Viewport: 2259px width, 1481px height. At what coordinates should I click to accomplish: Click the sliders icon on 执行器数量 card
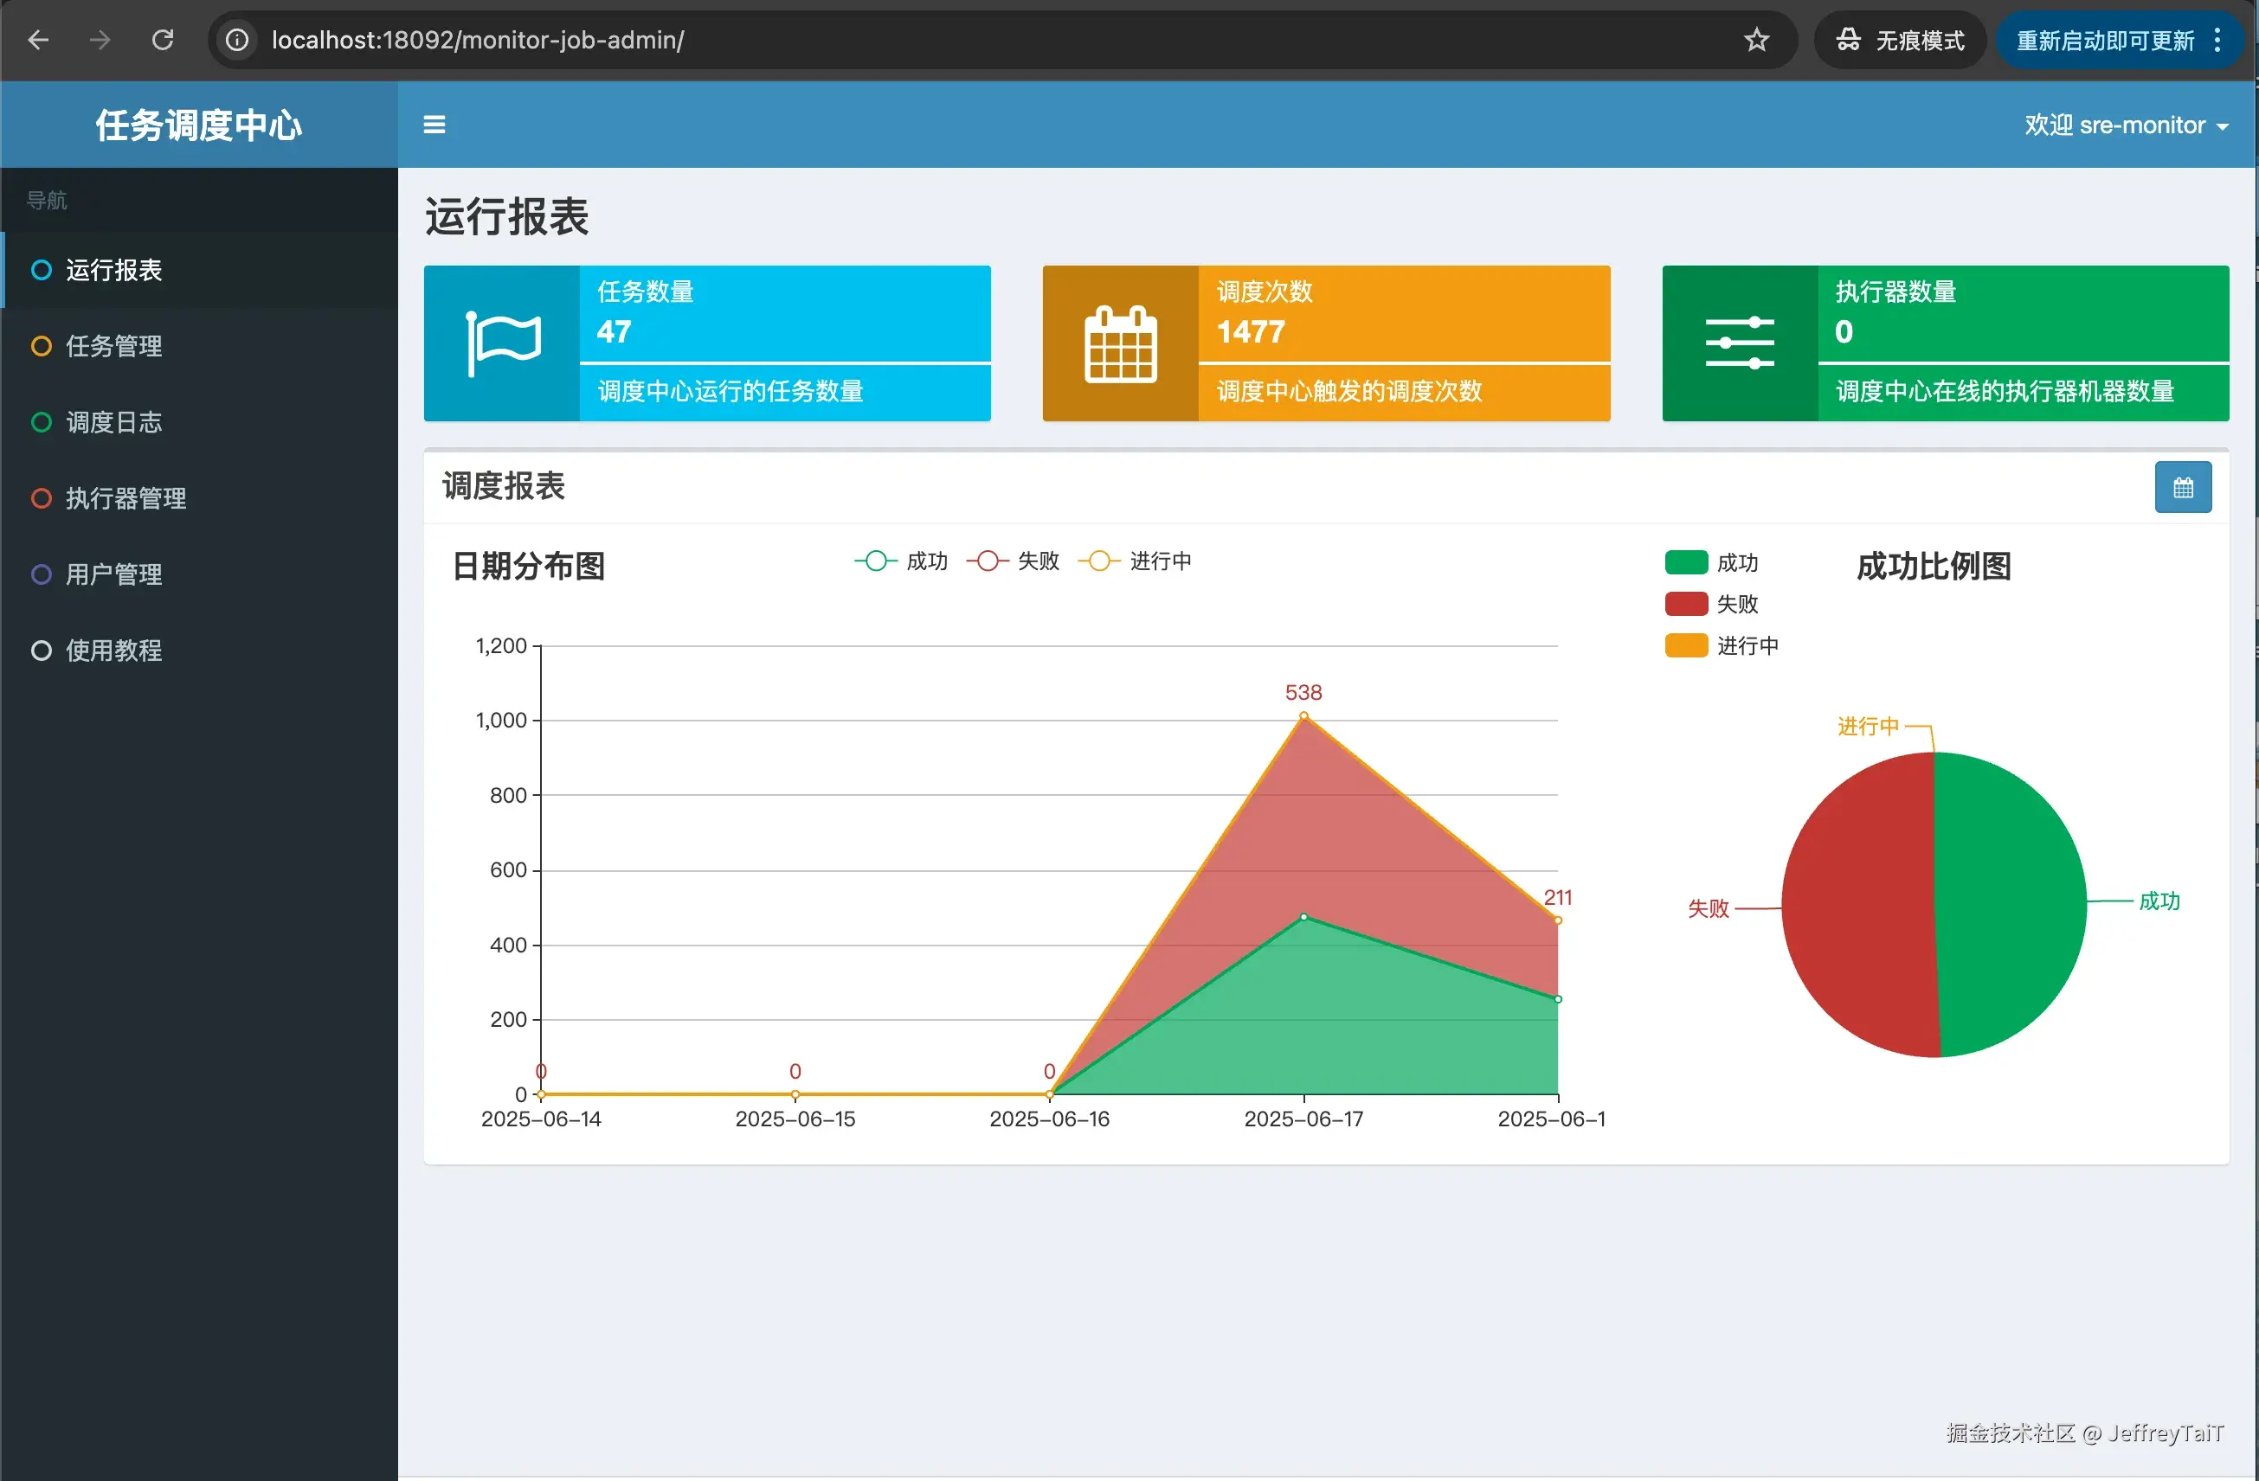tap(1739, 343)
